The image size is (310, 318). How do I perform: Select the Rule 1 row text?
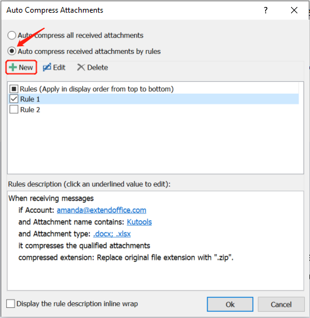click(x=30, y=99)
